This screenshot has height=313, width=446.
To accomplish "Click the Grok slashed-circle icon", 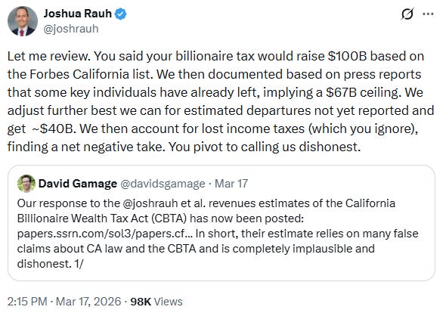I will click(x=407, y=14).
